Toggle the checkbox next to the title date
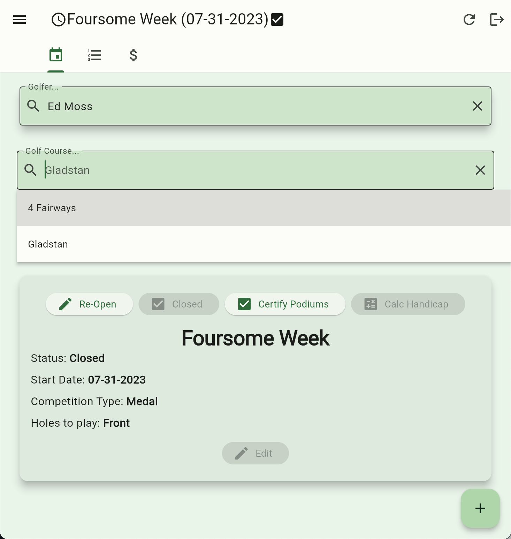This screenshot has height=539, width=511. point(277,20)
